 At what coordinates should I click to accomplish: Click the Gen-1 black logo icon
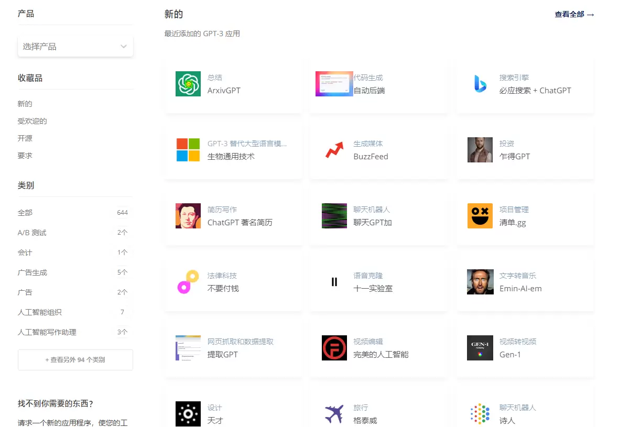480,348
